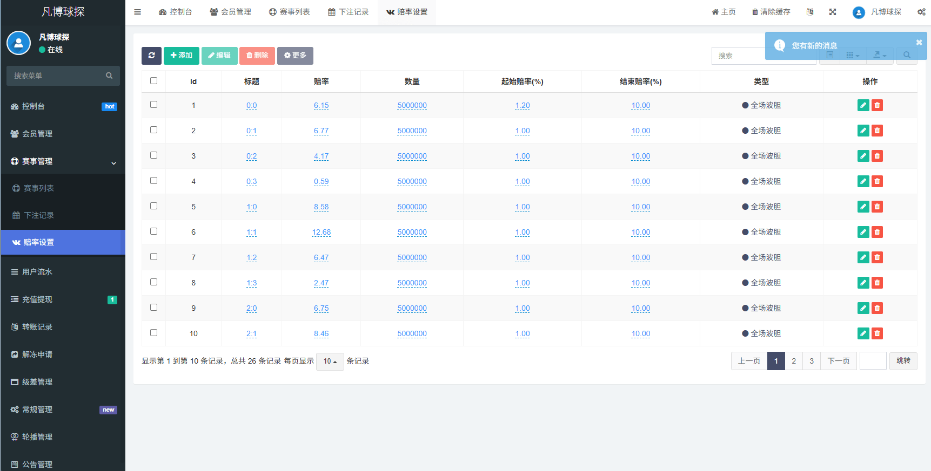
Task: Tick the checkbox for row with Id 3
Action: (x=153, y=155)
